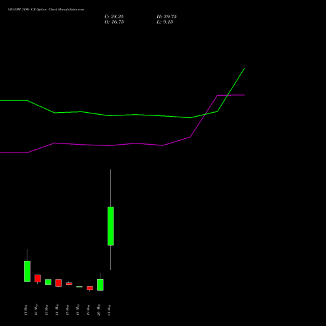Select the open value 'O: 16.75'
This screenshot has height=326, width=326.
click(x=114, y=22)
